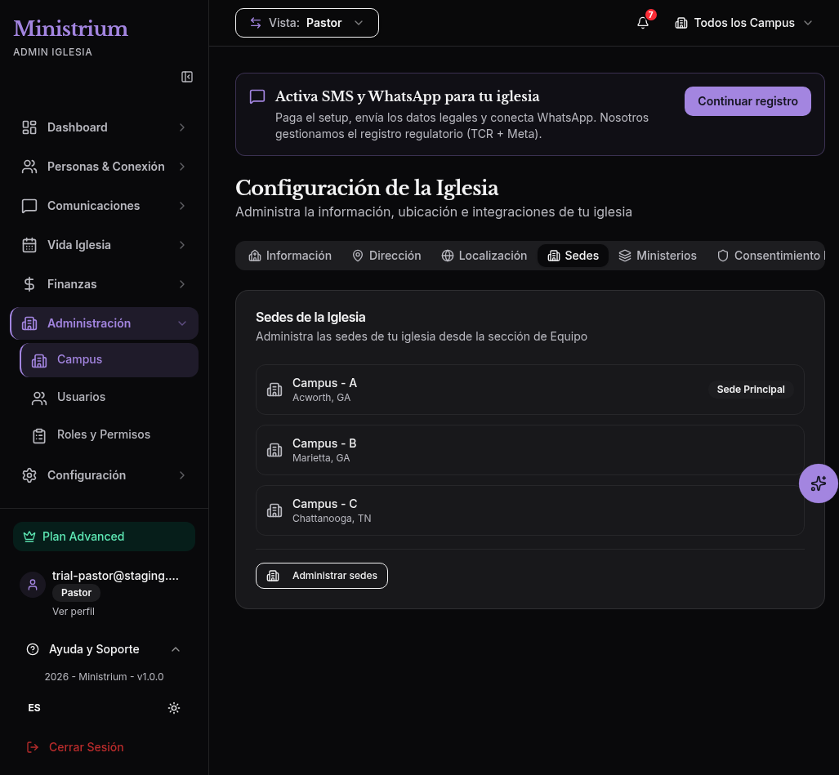Select the Sedes tab
The image size is (839, 775).
pos(573,256)
